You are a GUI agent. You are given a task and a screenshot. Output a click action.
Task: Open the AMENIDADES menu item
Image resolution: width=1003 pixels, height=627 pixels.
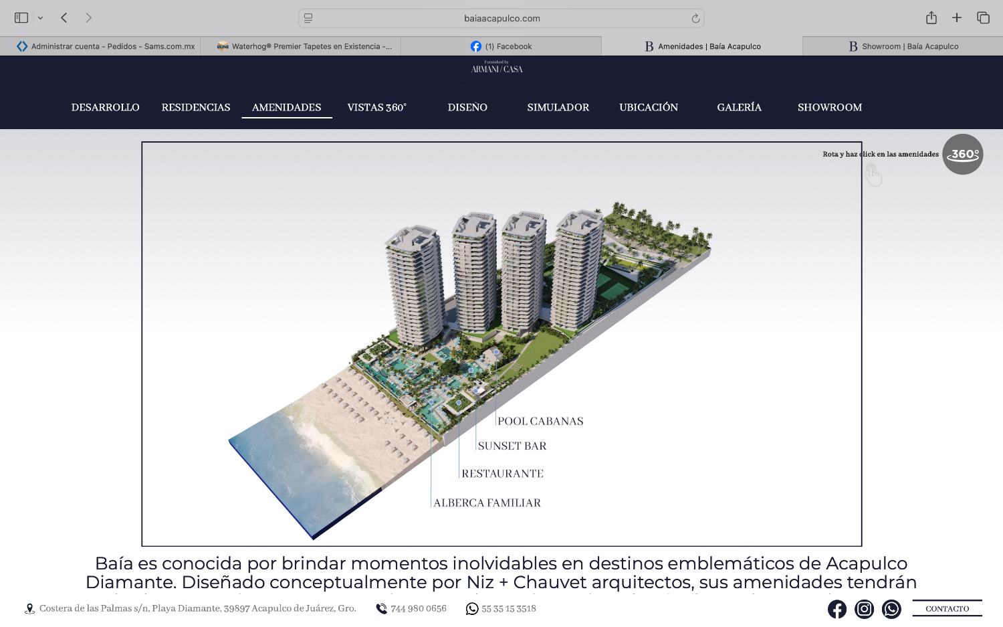coord(287,107)
